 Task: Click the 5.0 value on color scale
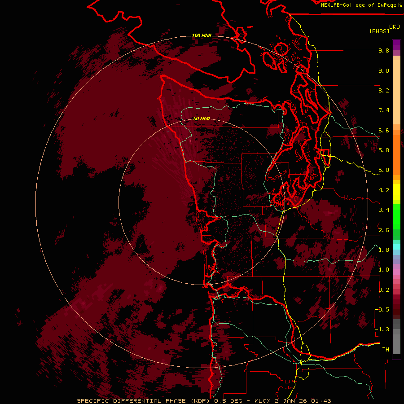click(384, 170)
